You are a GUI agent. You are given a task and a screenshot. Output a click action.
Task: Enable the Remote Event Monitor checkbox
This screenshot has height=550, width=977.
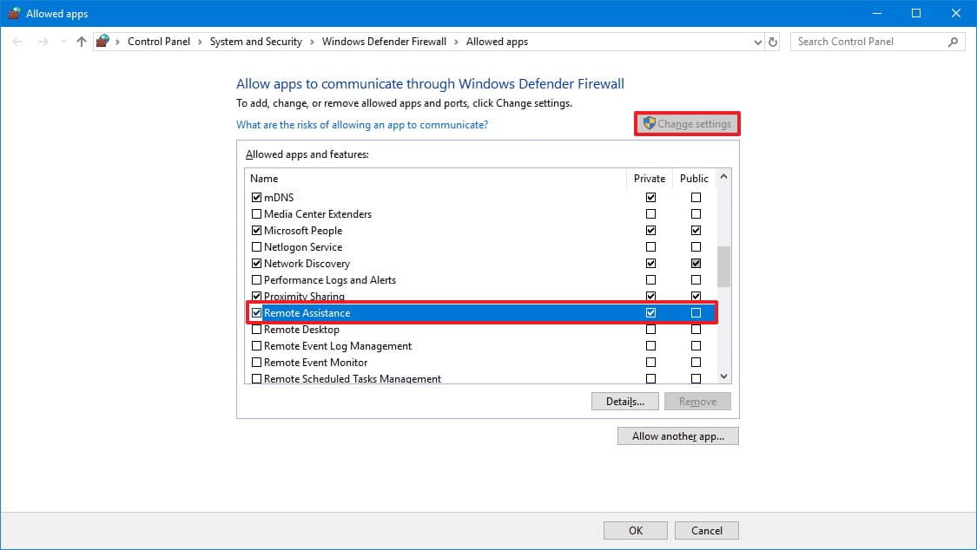(256, 362)
